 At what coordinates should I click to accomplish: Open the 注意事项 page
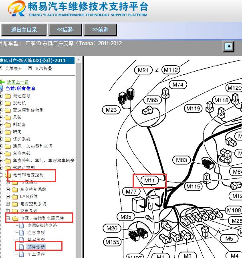coord(36,232)
